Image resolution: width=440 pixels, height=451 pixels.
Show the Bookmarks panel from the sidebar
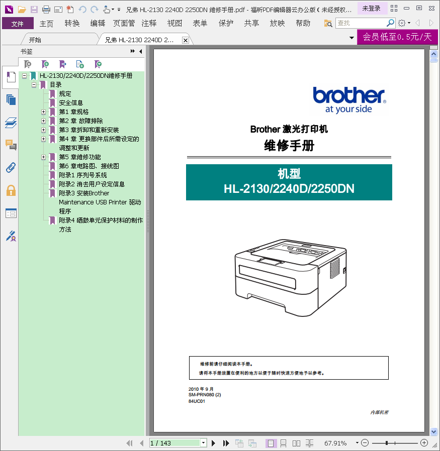point(11,77)
